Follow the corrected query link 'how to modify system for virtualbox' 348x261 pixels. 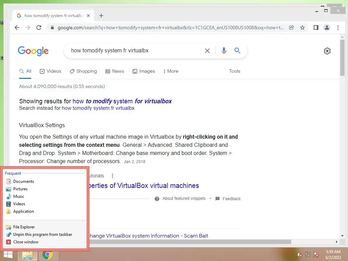(122, 101)
